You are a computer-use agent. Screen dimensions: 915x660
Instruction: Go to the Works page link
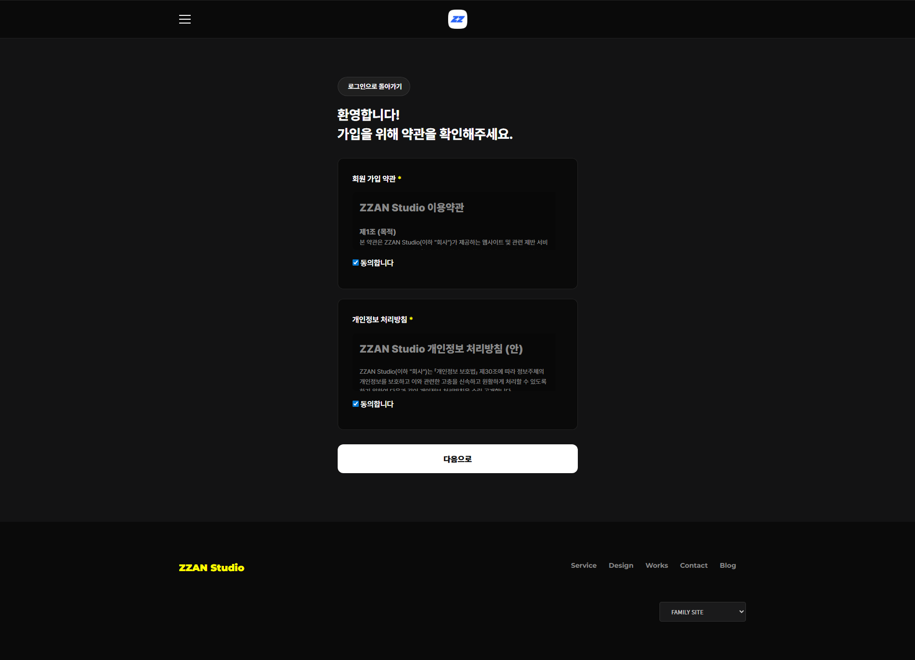656,565
